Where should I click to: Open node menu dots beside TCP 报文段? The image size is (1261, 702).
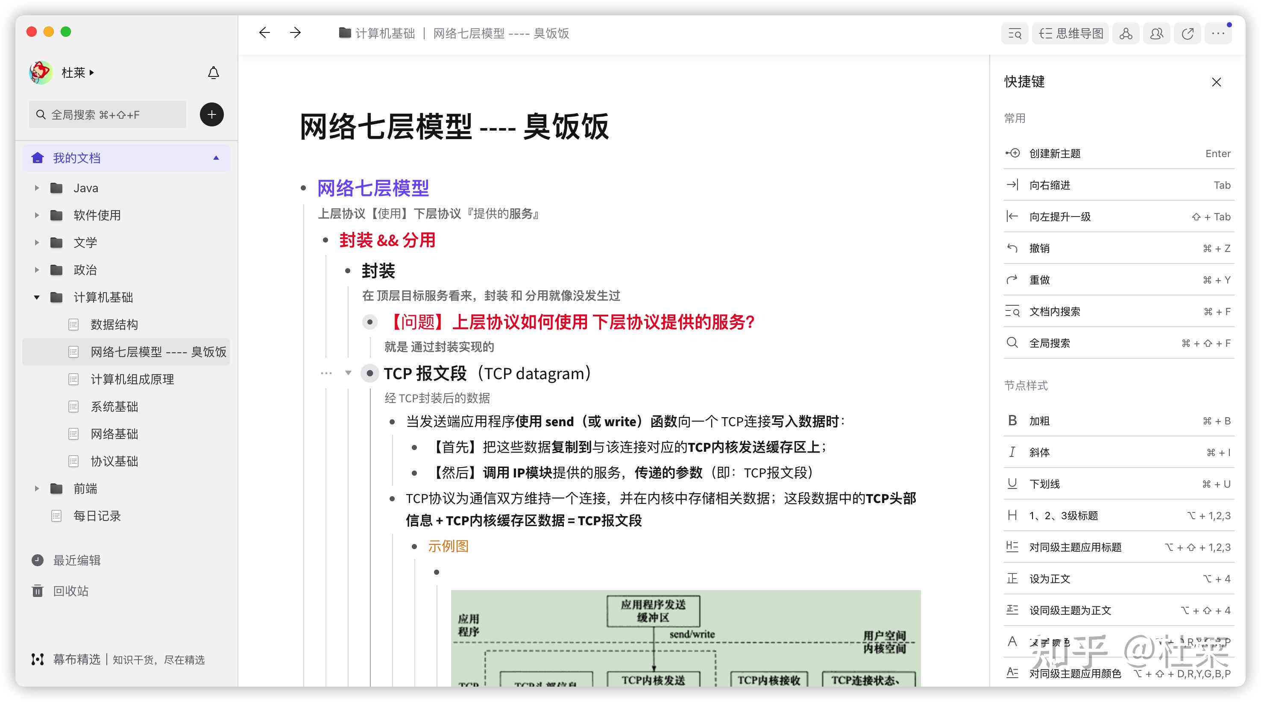[x=326, y=373]
